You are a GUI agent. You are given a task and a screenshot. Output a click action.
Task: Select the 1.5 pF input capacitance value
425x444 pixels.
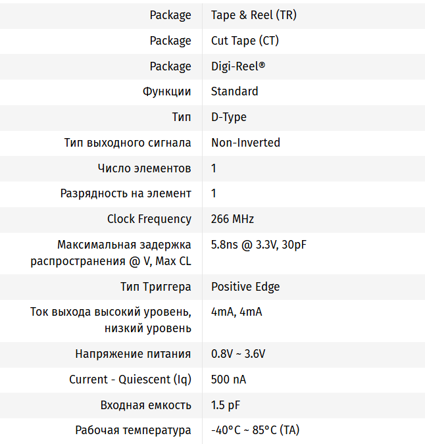tap(226, 405)
